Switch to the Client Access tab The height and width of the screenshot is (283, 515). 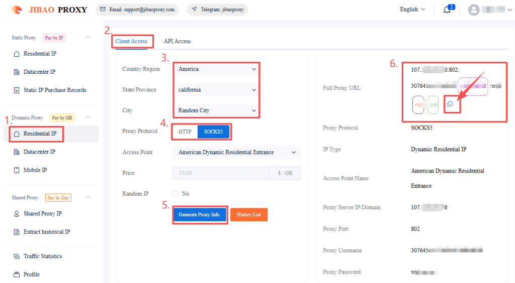coord(131,41)
